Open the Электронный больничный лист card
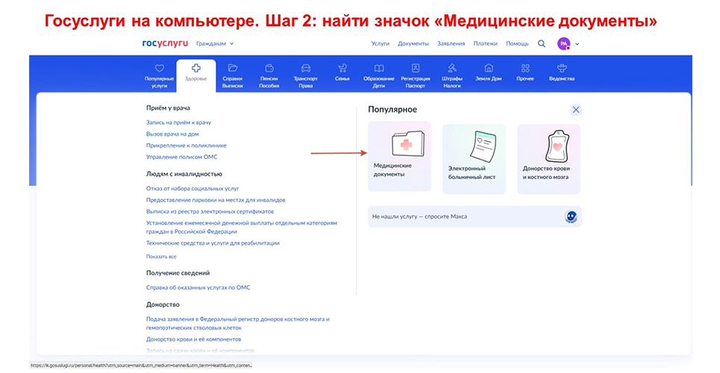This screenshot has width=720, height=373. (474, 157)
